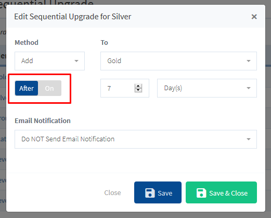Open the To dropdown showing Gold
This screenshot has width=271, height=218.
tap(178, 61)
